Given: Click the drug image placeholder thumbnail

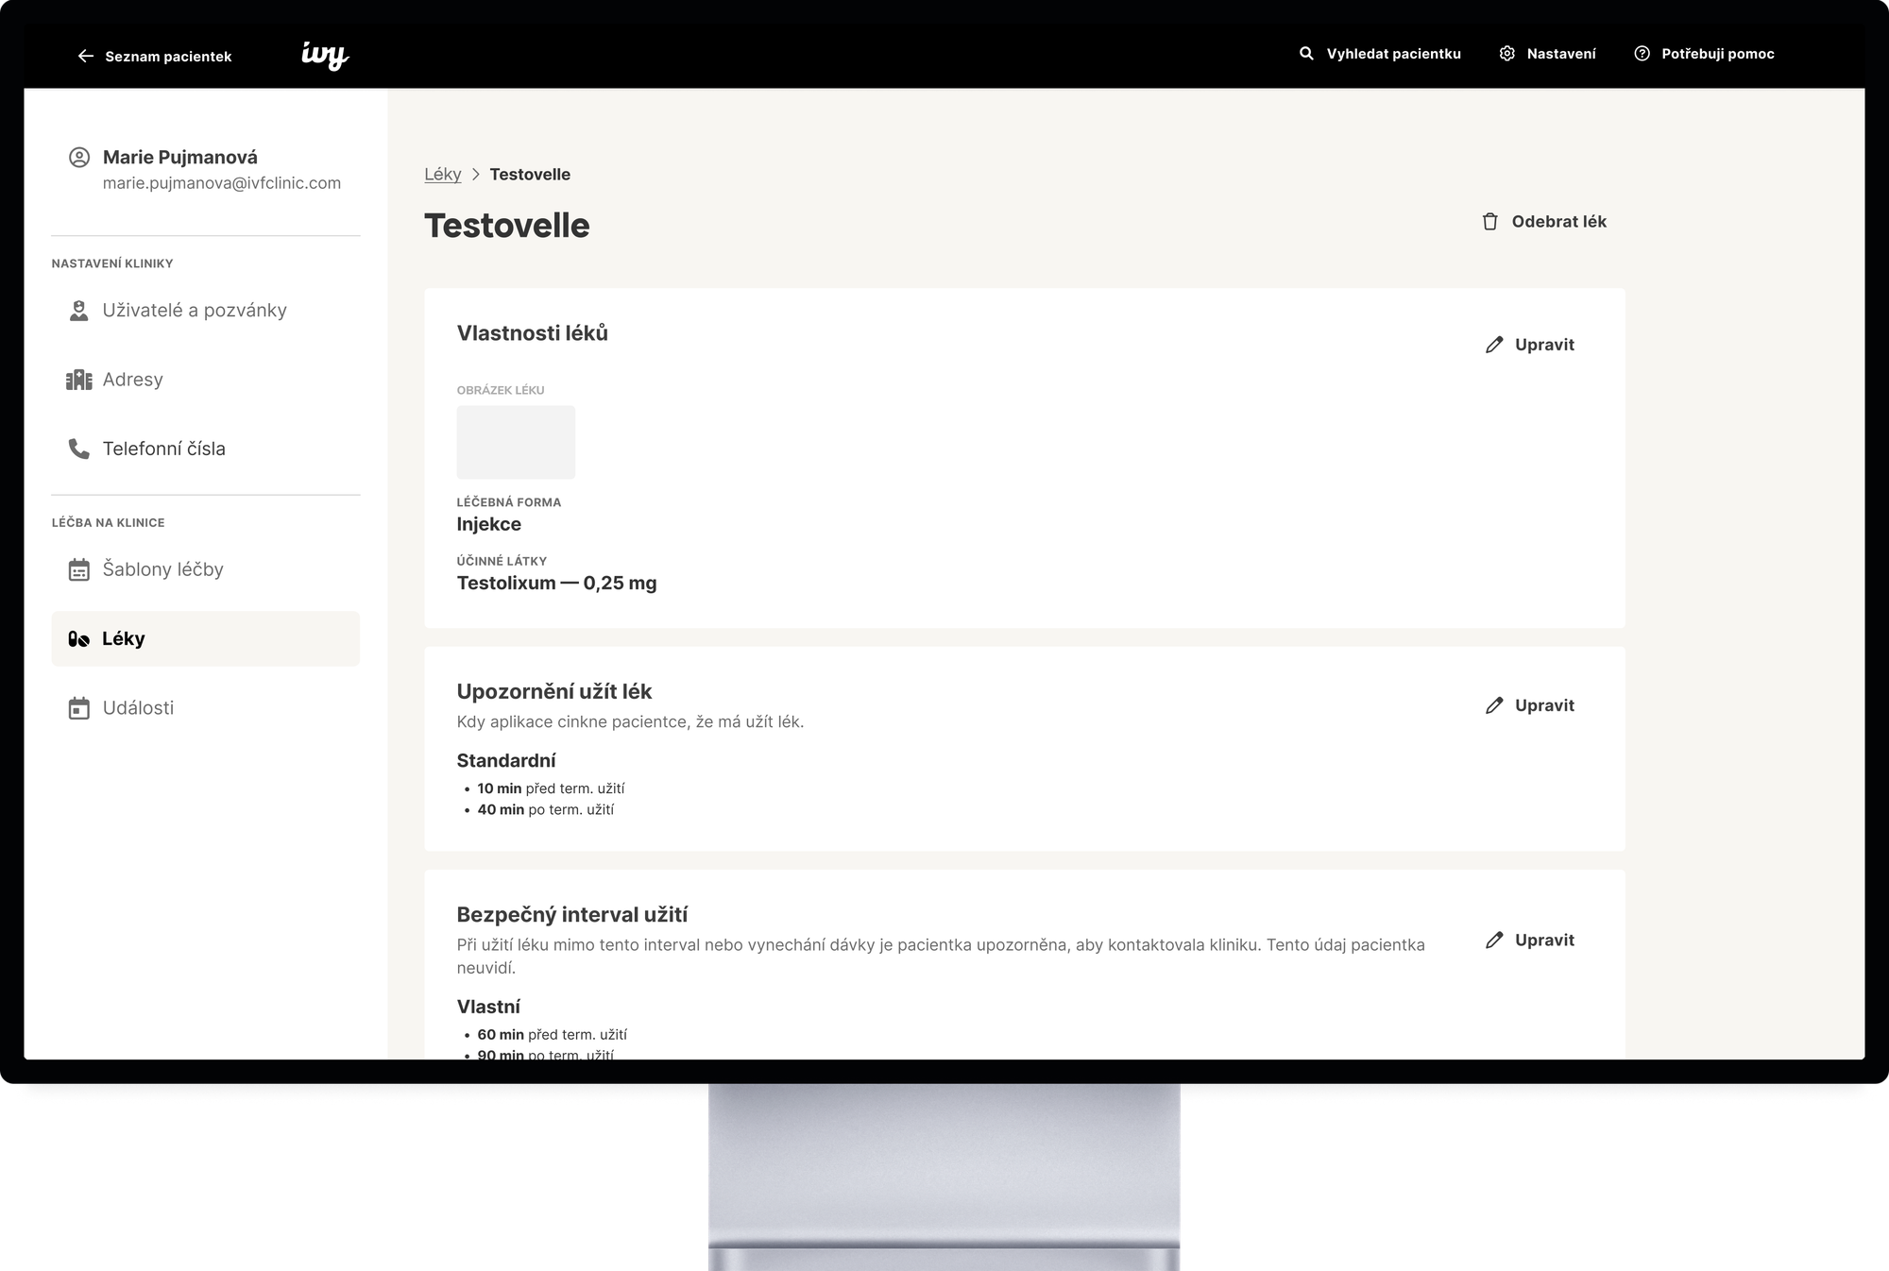Looking at the screenshot, I should 516,442.
